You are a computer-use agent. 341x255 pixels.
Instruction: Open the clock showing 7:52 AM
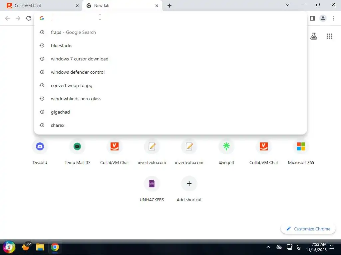316,247
